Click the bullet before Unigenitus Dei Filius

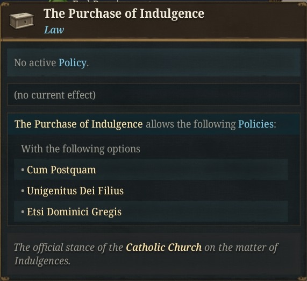pyautogui.click(x=23, y=191)
